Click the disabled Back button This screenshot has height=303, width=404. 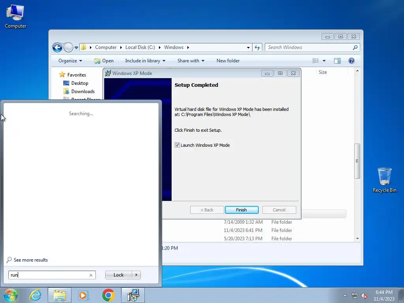tap(207, 210)
